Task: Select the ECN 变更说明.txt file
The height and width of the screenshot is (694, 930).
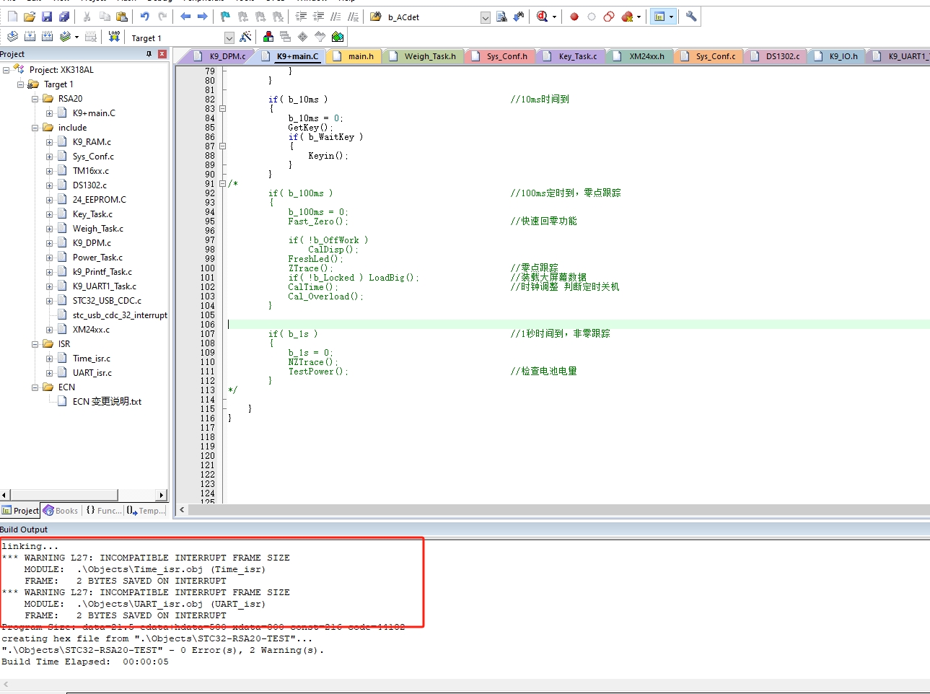Action: [107, 402]
